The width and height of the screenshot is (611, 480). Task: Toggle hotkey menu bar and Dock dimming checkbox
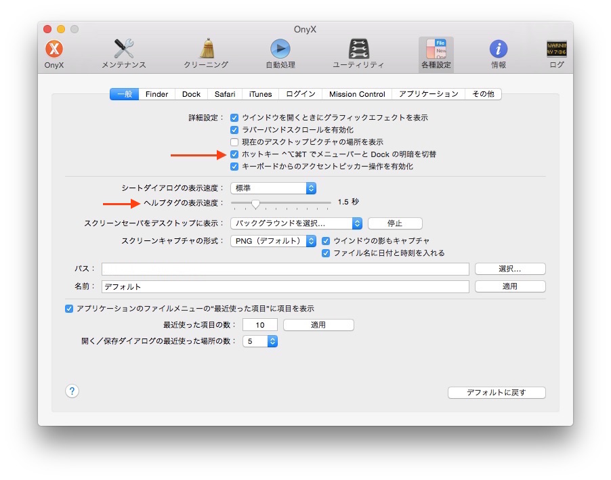(234, 154)
